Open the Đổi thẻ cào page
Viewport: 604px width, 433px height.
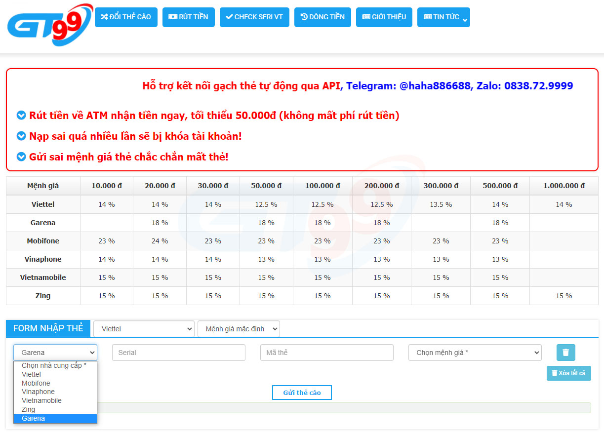point(126,17)
